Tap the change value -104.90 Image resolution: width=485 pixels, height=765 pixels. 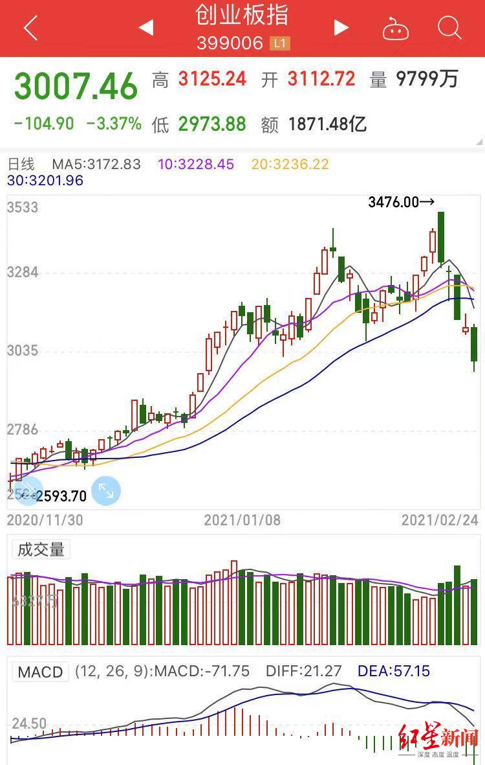point(44,124)
